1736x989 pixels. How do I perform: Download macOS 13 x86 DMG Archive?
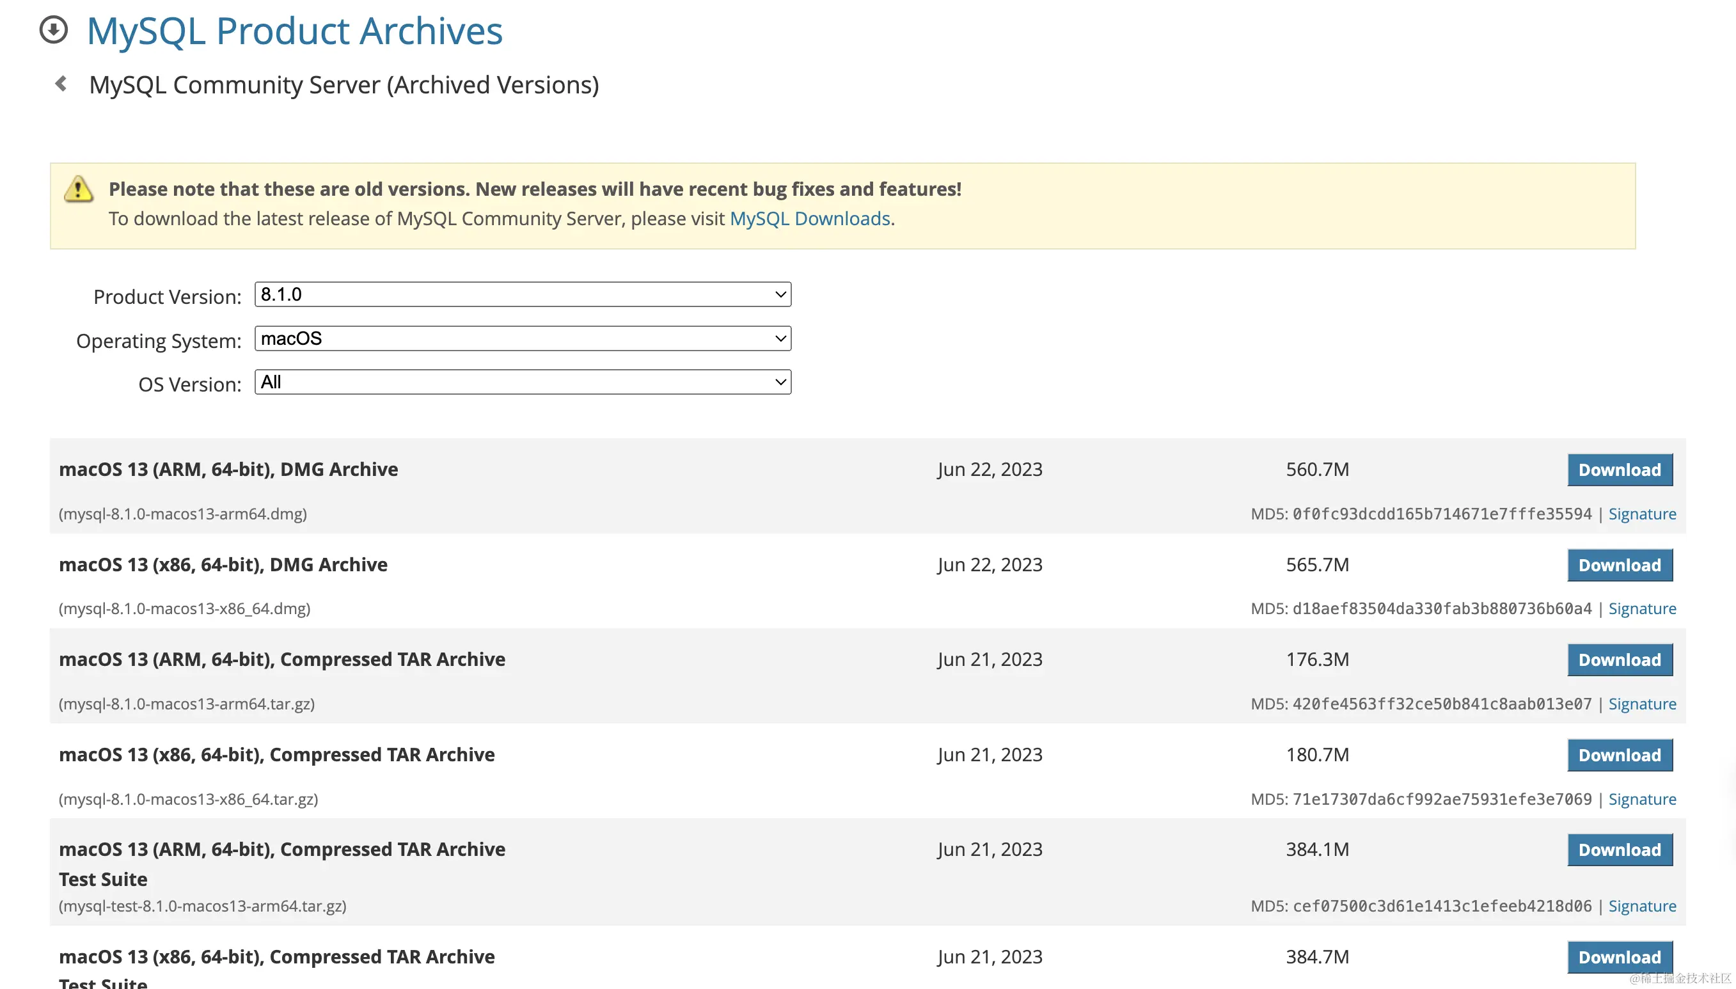click(x=1619, y=565)
